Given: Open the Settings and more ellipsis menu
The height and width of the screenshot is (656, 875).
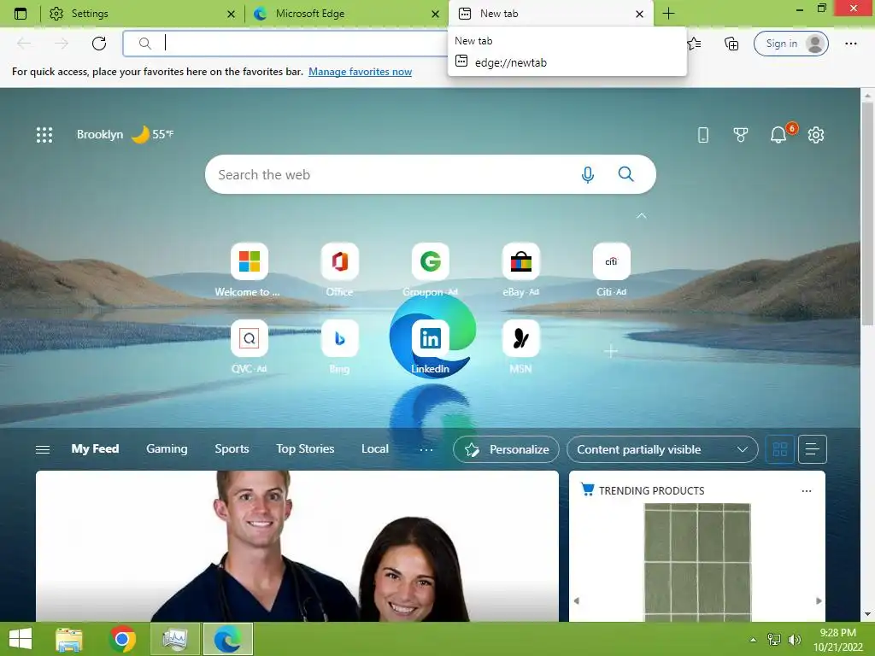Looking at the screenshot, I should click(x=850, y=43).
